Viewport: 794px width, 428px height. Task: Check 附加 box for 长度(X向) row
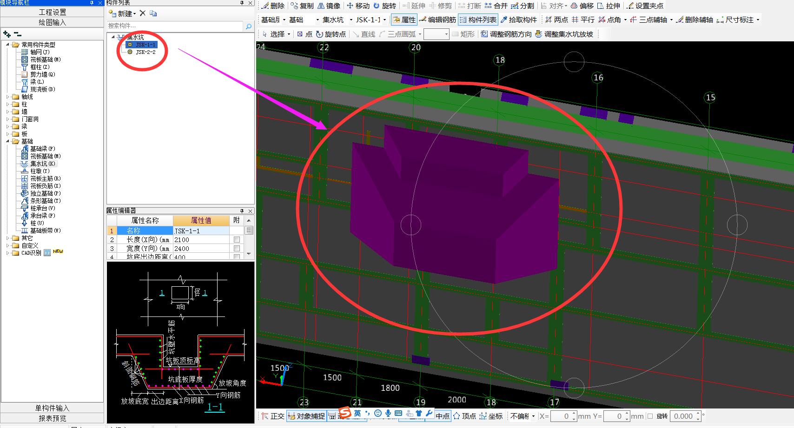[237, 240]
